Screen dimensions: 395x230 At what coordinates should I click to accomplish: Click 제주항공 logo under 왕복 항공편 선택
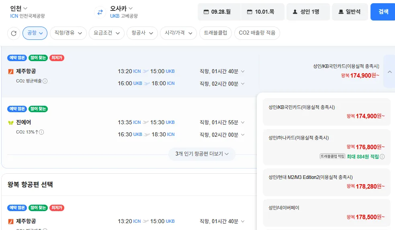[x=11, y=222]
